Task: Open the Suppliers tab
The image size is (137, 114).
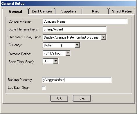Action: coord(69,11)
